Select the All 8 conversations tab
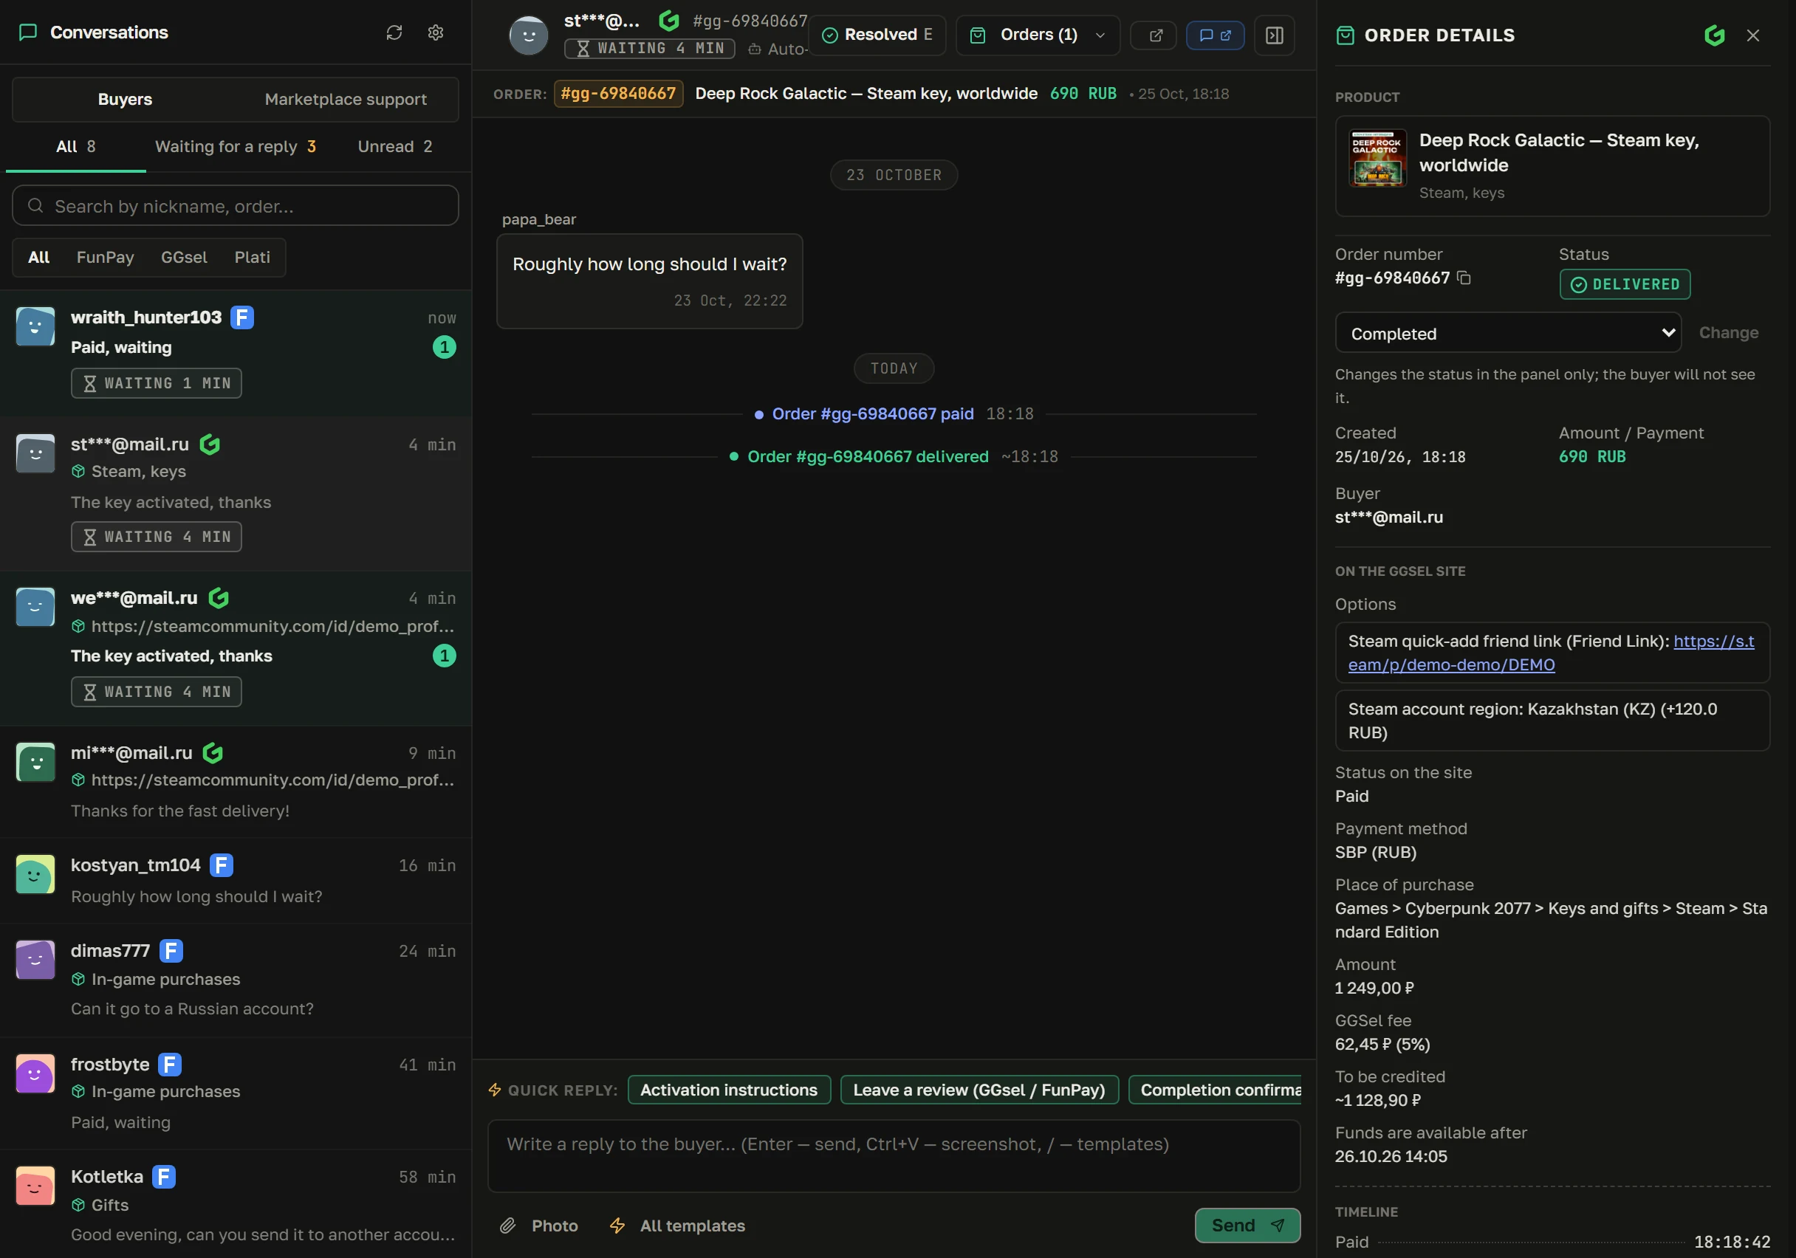Image resolution: width=1796 pixels, height=1258 pixels. pos(76,147)
